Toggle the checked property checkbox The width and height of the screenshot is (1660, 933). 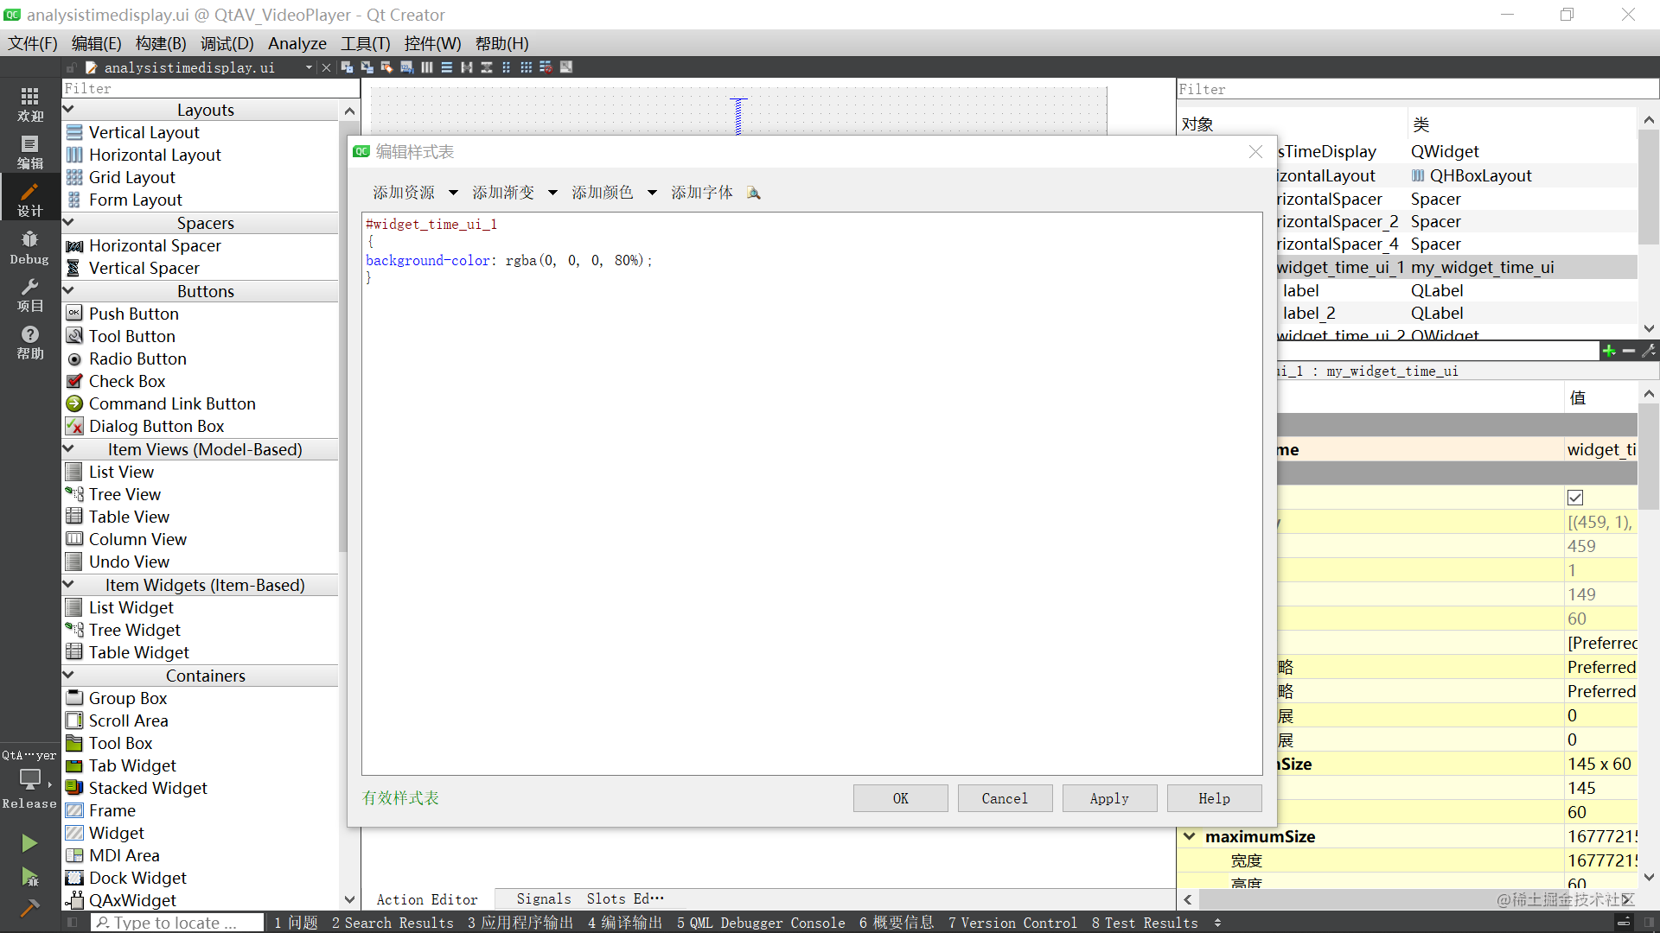coord(1575,498)
